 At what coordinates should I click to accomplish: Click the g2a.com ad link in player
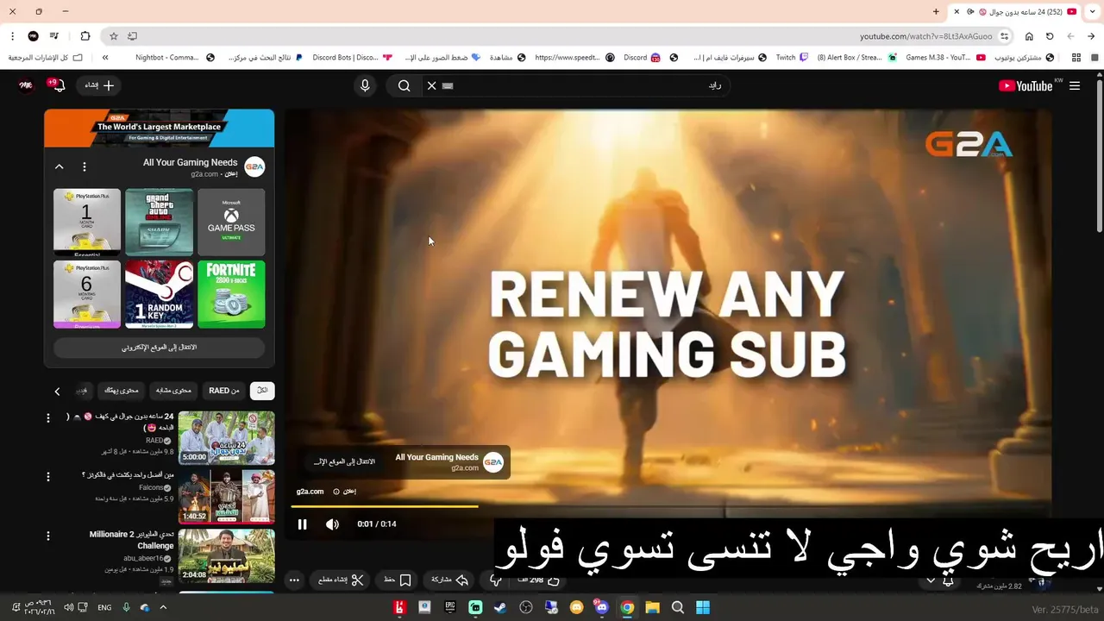coord(310,492)
